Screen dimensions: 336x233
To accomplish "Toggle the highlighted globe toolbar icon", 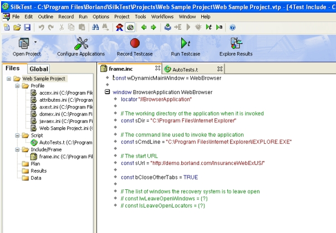I will [x=130, y=27].
